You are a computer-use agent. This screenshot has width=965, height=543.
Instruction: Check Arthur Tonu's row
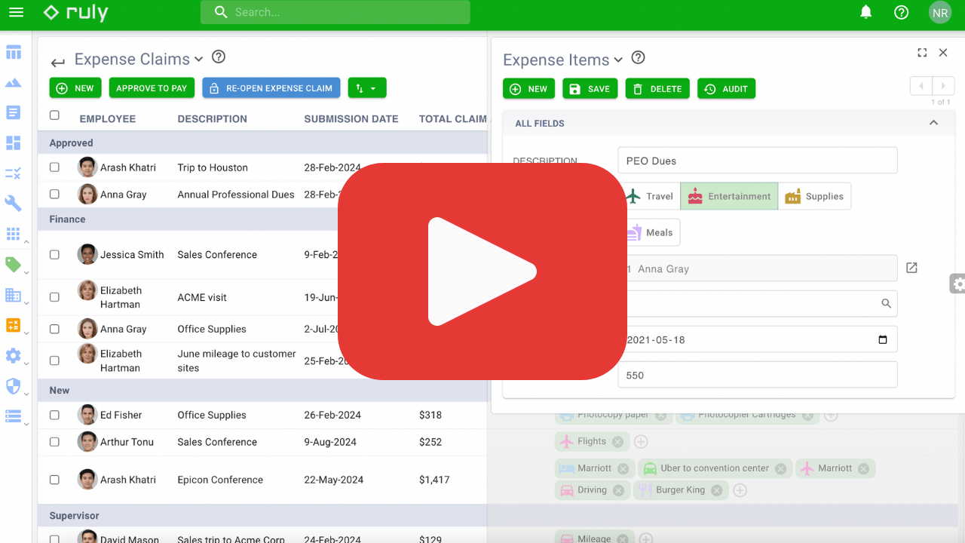point(54,442)
